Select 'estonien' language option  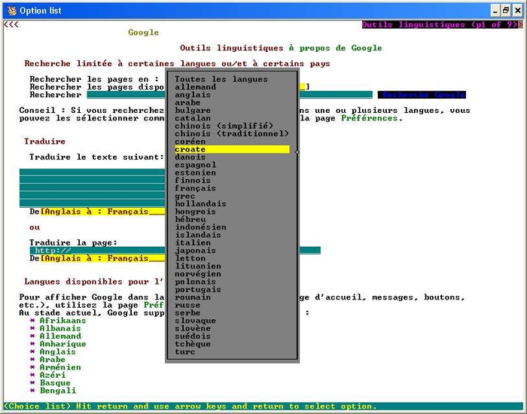[195, 172]
